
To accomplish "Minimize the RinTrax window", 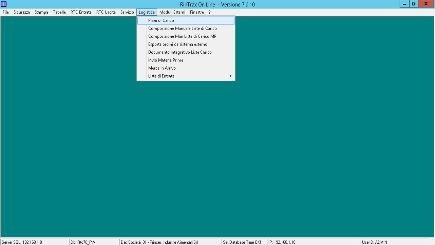I will pos(404,4).
